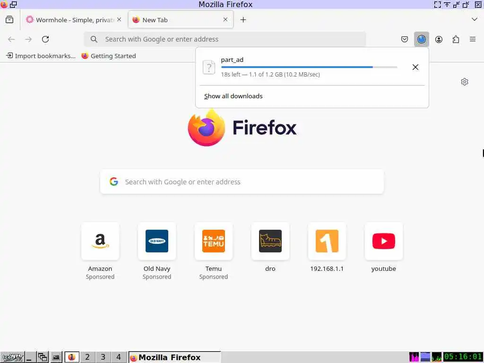Open window menu Firefox icon in title bar

(x=4, y=4)
